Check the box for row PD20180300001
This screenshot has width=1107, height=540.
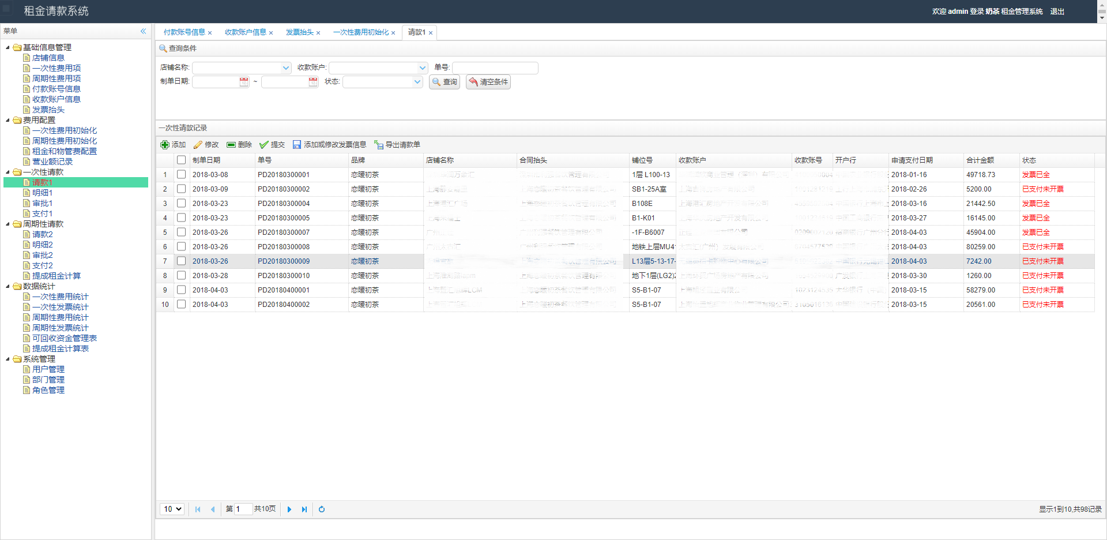point(181,174)
